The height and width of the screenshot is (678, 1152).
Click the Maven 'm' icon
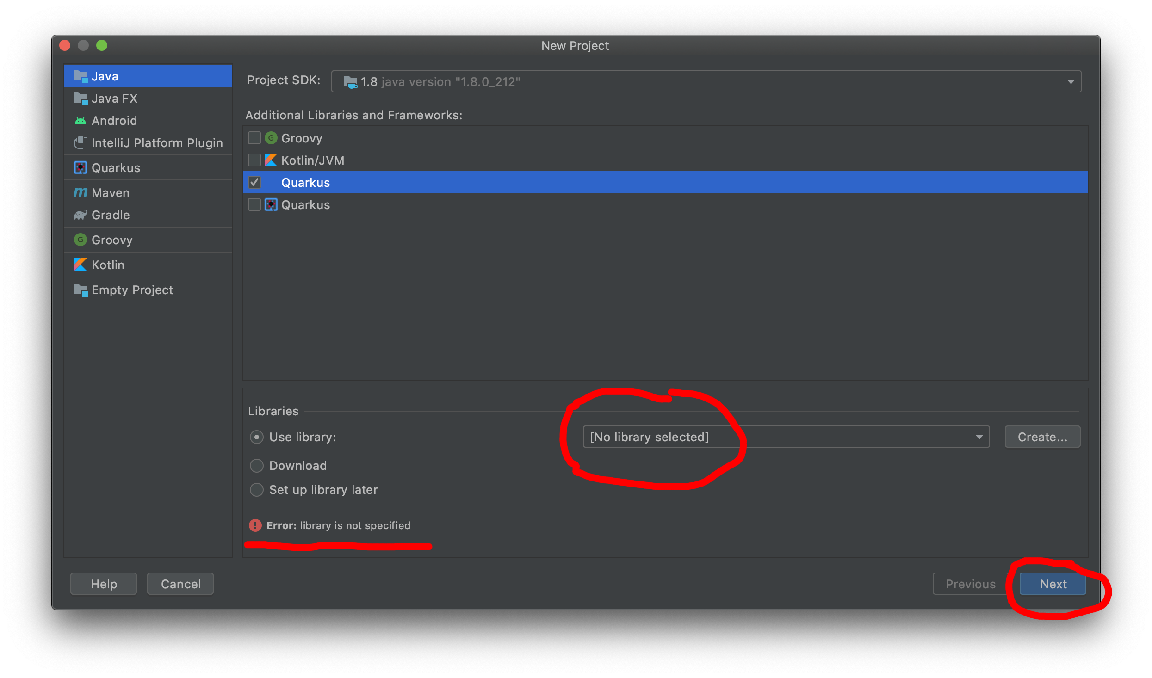tap(81, 192)
